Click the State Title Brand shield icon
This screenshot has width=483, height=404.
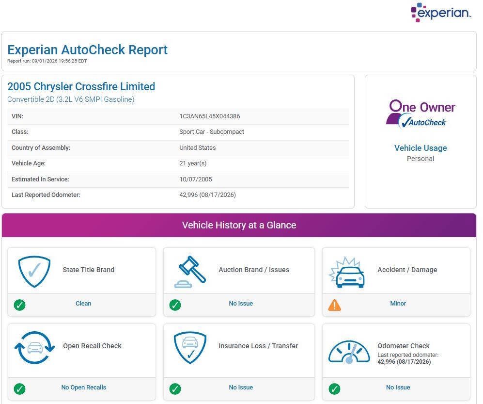pyautogui.click(x=34, y=272)
